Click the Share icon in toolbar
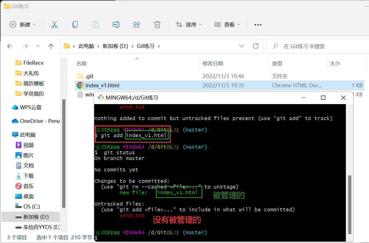Image resolution: width=369 pixels, height=243 pixels. click(137, 25)
